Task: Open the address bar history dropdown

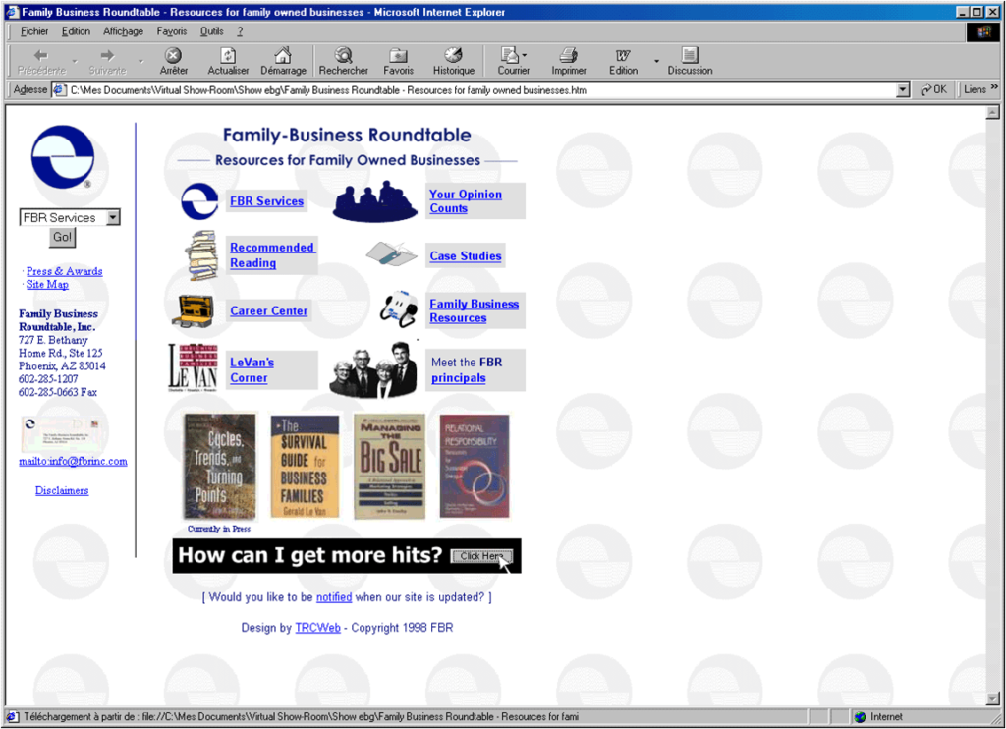Action: pyautogui.click(x=903, y=89)
